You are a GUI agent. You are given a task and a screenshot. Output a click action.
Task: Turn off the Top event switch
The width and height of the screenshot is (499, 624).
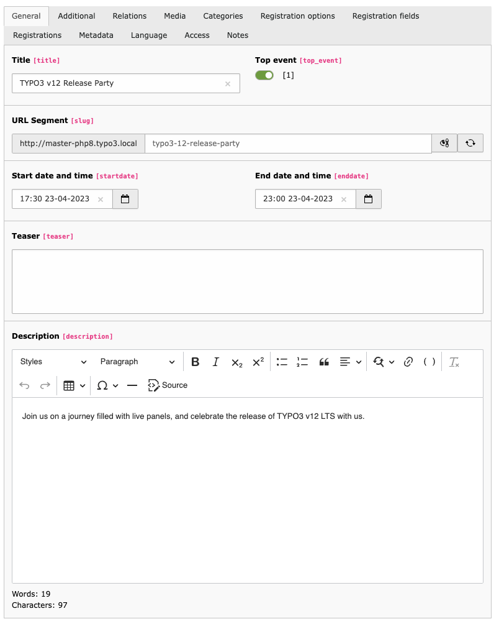(x=264, y=75)
